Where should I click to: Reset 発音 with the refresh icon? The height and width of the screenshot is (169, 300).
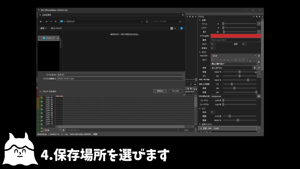tap(259, 68)
